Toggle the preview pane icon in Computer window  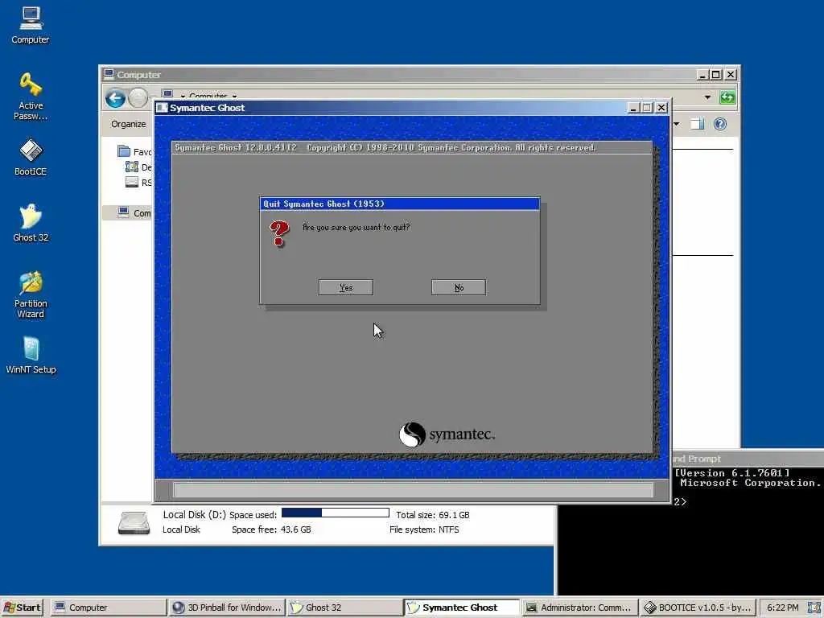coord(697,124)
